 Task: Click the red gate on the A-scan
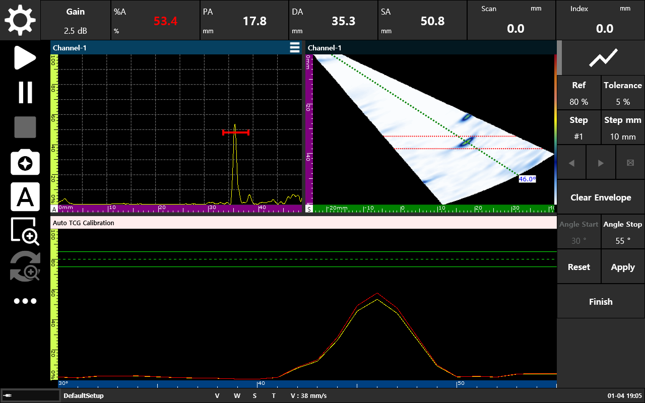[x=236, y=132]
